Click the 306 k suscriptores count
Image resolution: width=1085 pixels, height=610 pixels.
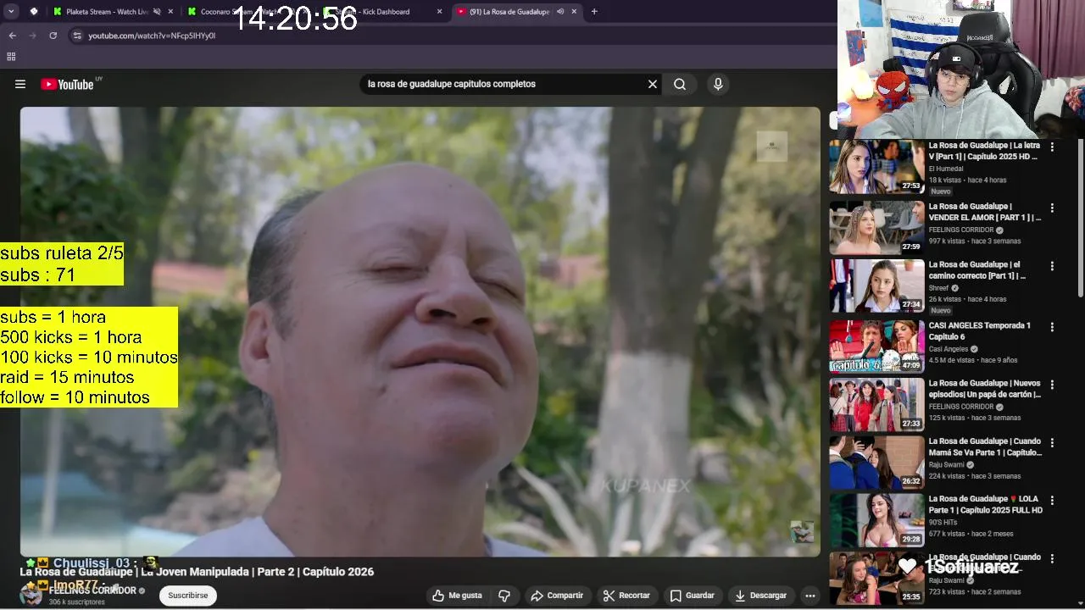[x=77, y=602]
